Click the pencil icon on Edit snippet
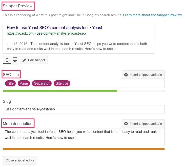185x167 pixels. (x=24, y=60)
